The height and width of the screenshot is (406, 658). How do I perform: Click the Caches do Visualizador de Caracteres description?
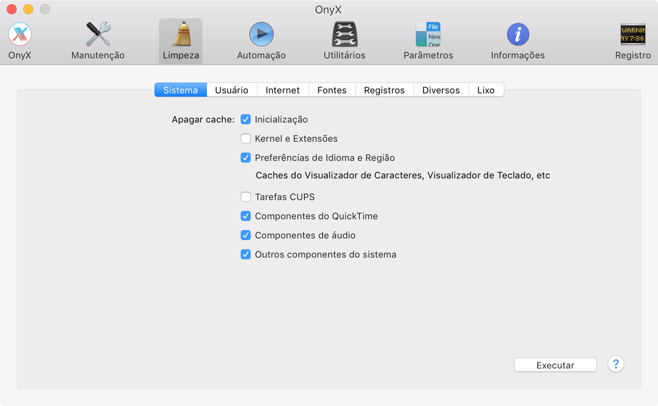click(403, 175)
